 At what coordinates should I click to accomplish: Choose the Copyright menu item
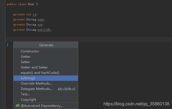point(46,100)
